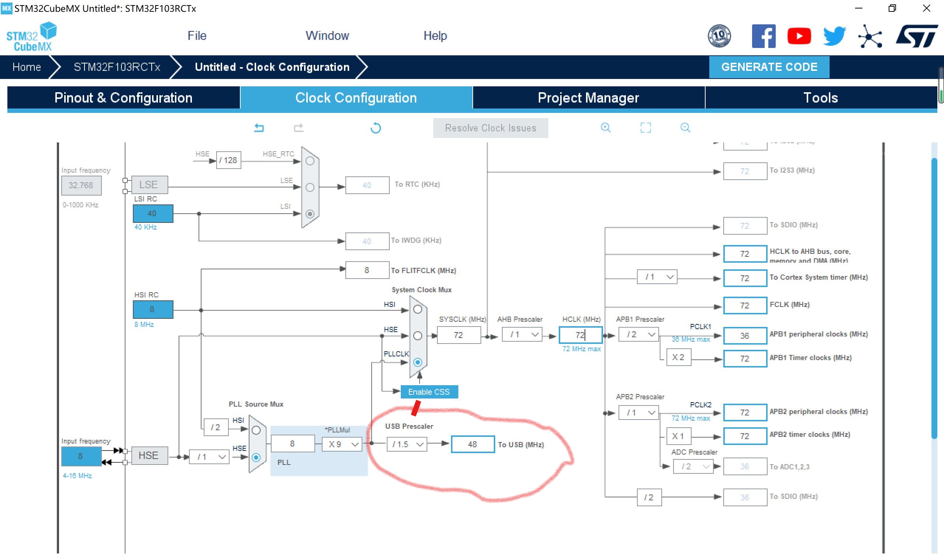The height and width of the screenshot is (559, 944).
Task: Open the ST YouTube channel icon
Action: [x=799, y=36]
